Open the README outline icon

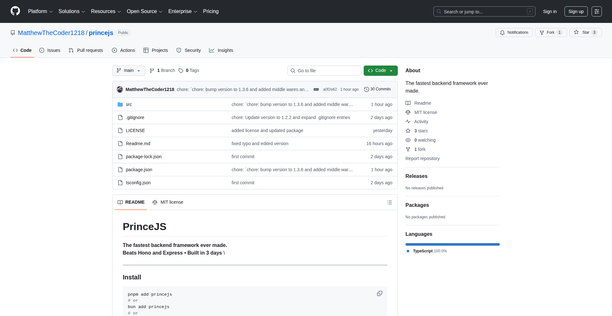click(x=389, y=202)
